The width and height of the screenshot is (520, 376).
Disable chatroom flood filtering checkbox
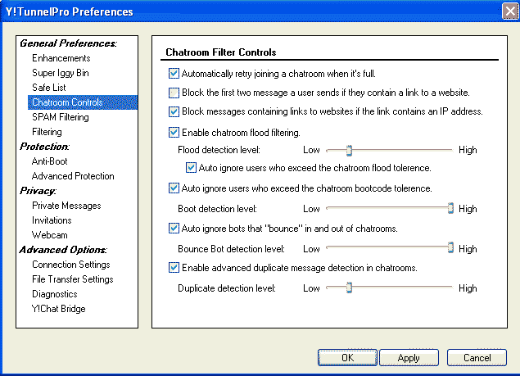point(174,133)
